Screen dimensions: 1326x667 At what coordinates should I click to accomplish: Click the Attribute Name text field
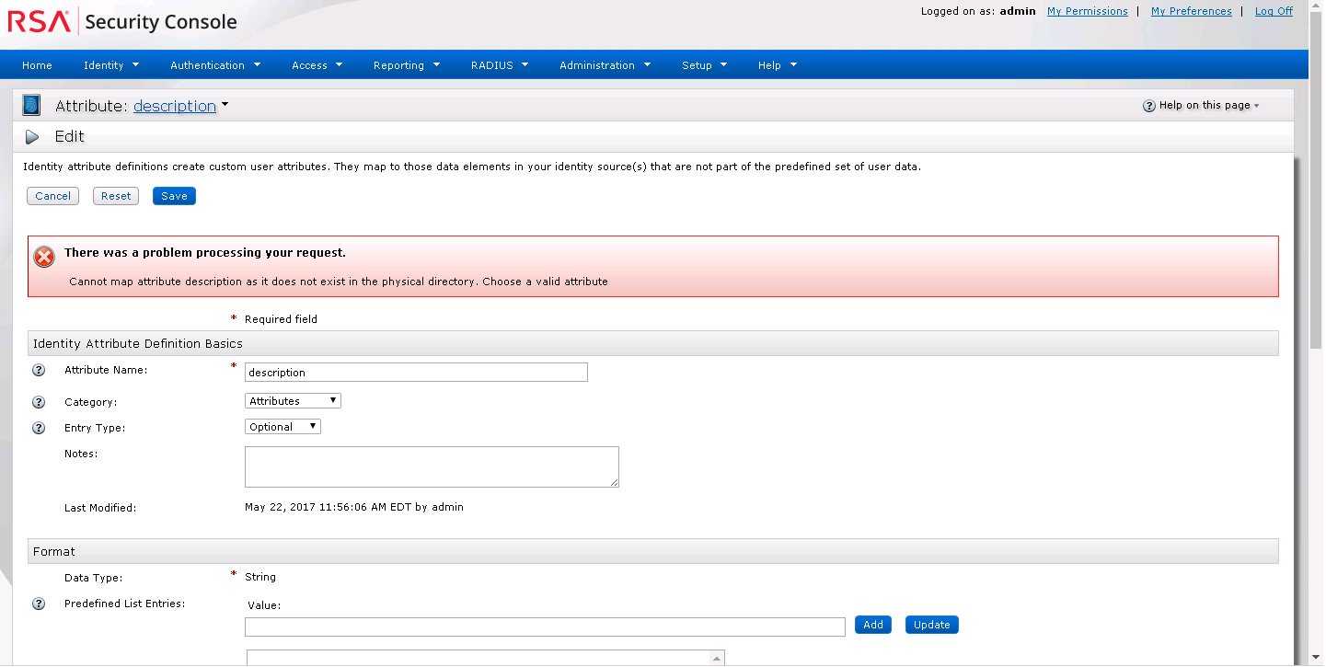416,373
